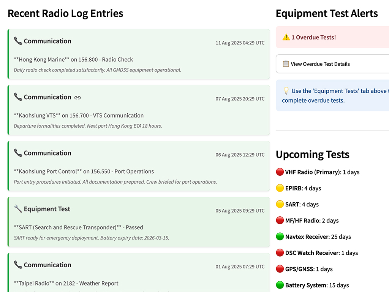Click the timestamp '11 Aug 2025 04:29 UTC'
The image size is (389, 292).
click(240, 43)
